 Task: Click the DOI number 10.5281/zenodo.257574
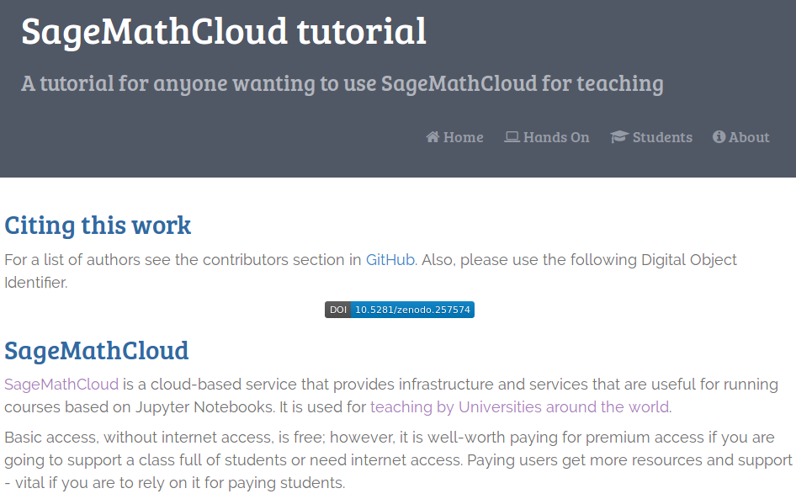pos(412,310)
